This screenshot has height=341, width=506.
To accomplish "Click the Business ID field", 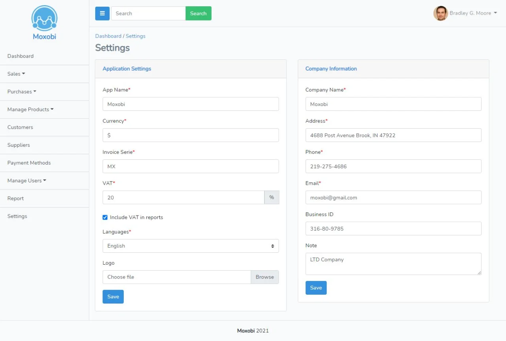I will point(393,229).
